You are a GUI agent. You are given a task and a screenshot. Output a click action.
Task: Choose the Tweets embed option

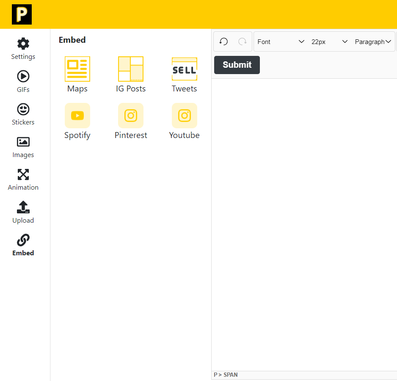pyautogui.click(x=185, y=75)
